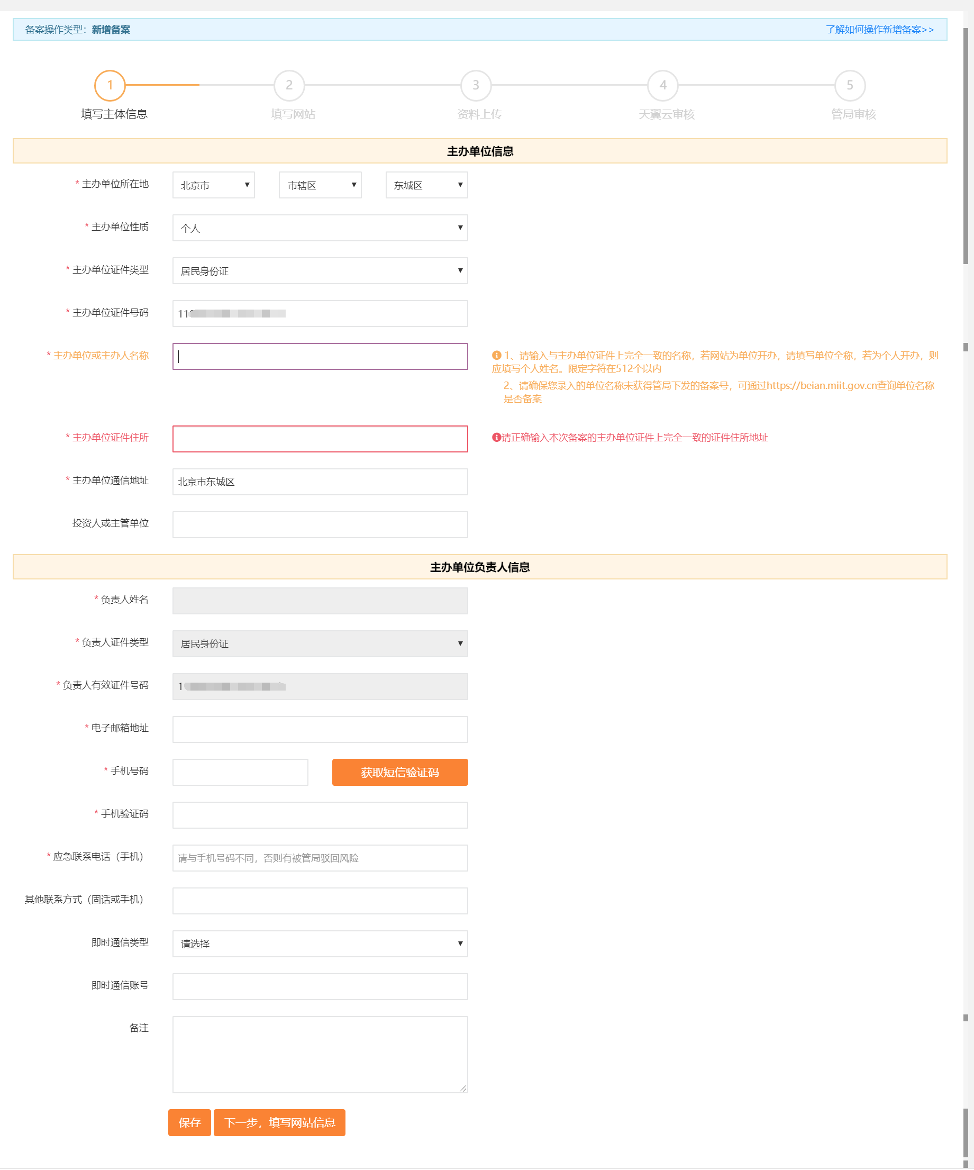Viewport: 974px width, 1170px height.
Task: Click step 3 资料上传 circle
Action: click(x=476, y=85)
